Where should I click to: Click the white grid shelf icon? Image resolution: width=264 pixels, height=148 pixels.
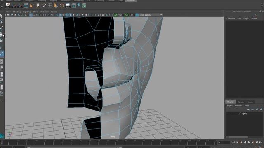pos(50,5)
